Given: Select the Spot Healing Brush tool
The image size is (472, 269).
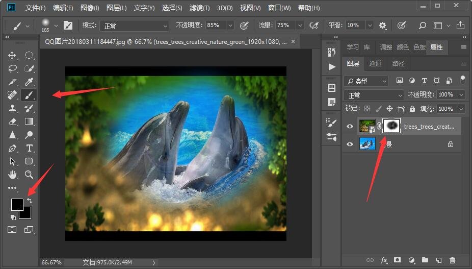Looking at the screenshot, I should pos(12,95).
